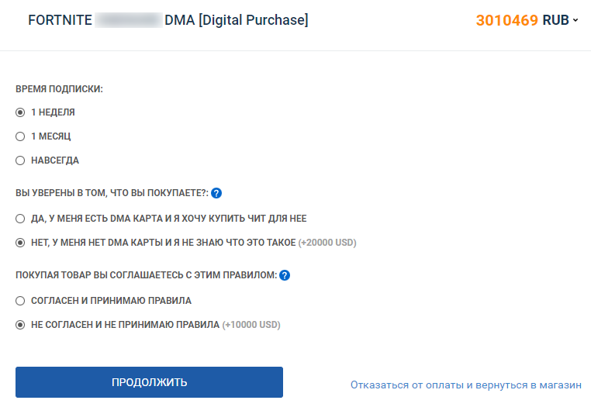591x414 pixels.
Task: Click the help icon beside 'ВЫ УВЕРЕНЫ В ТОМ, ЧТО ВЫ ПОКУПАЕТЕ?'
Action: pyautogui.click(x=216, y=193)
